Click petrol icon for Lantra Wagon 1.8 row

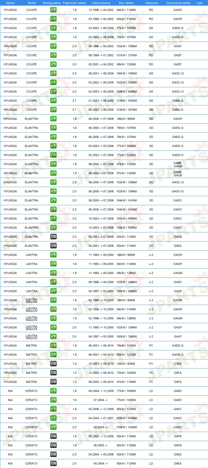[53, 318]
